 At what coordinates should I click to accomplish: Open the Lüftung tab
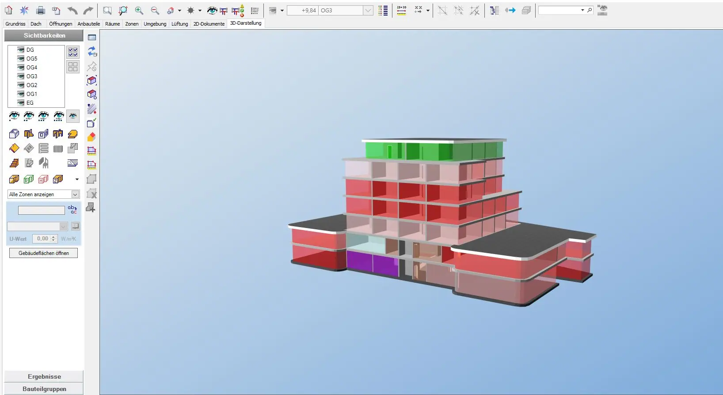click(x=179, y=24)
